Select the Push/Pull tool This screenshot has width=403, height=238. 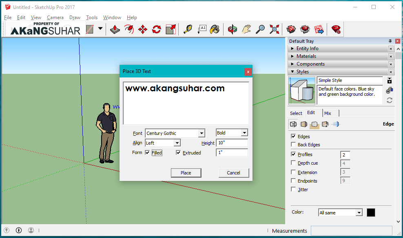(115, 29)
